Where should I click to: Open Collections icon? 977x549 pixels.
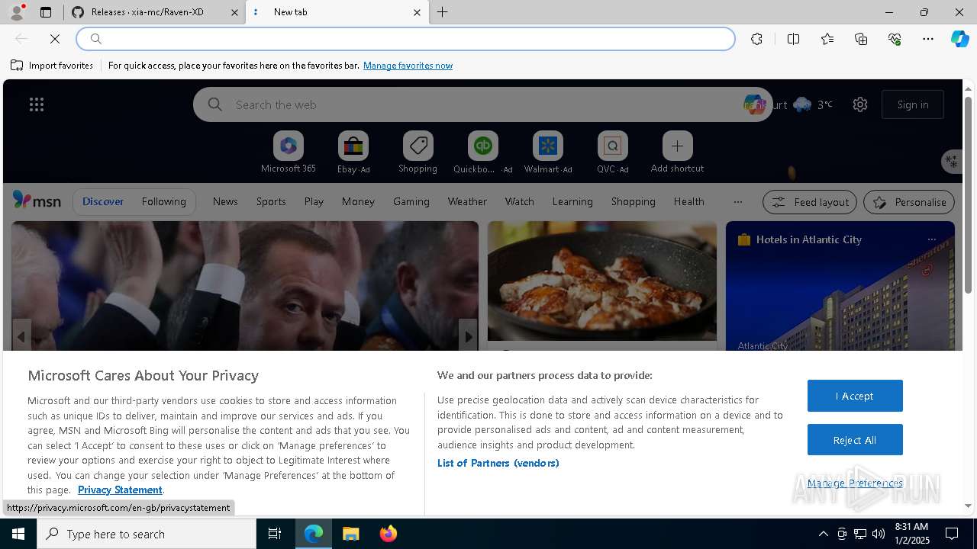tap(861, 39)
